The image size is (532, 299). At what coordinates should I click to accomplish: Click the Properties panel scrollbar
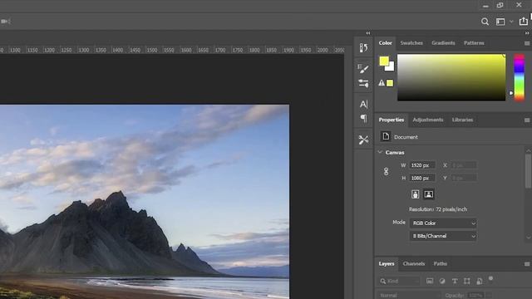[x=528, y=171]
